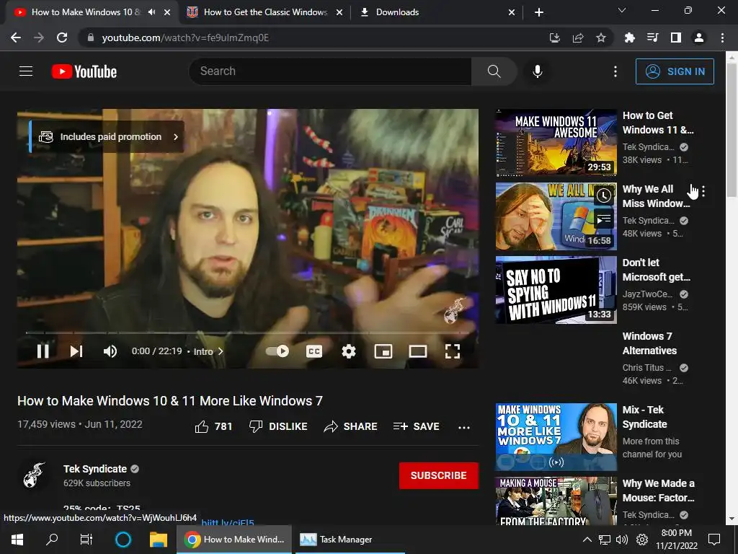738x554 pixels.
Task: Open Tek Syndicate channel avatar
Action: 35,475
